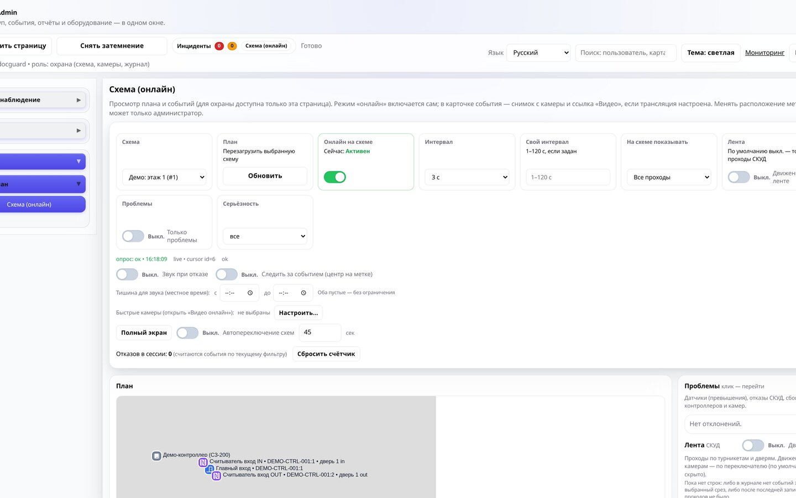Select the reader icon for вход OUT marker
Viewport: 796px width, 498px height.
click(x=217, y=475)
